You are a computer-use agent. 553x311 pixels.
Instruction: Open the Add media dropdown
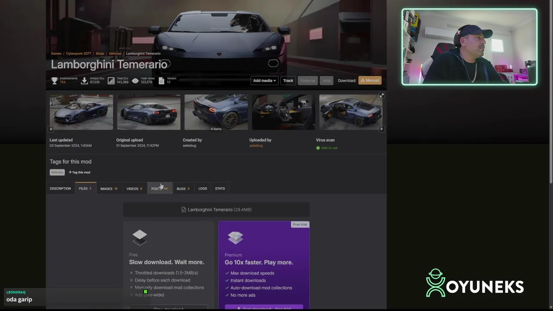[x=264, y=80]
